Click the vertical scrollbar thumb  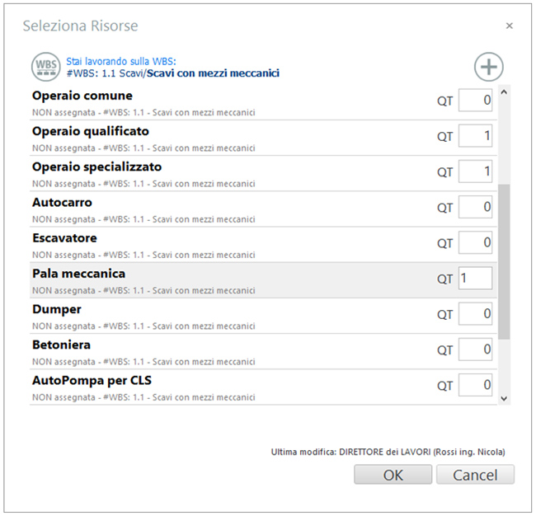(504, 261)
